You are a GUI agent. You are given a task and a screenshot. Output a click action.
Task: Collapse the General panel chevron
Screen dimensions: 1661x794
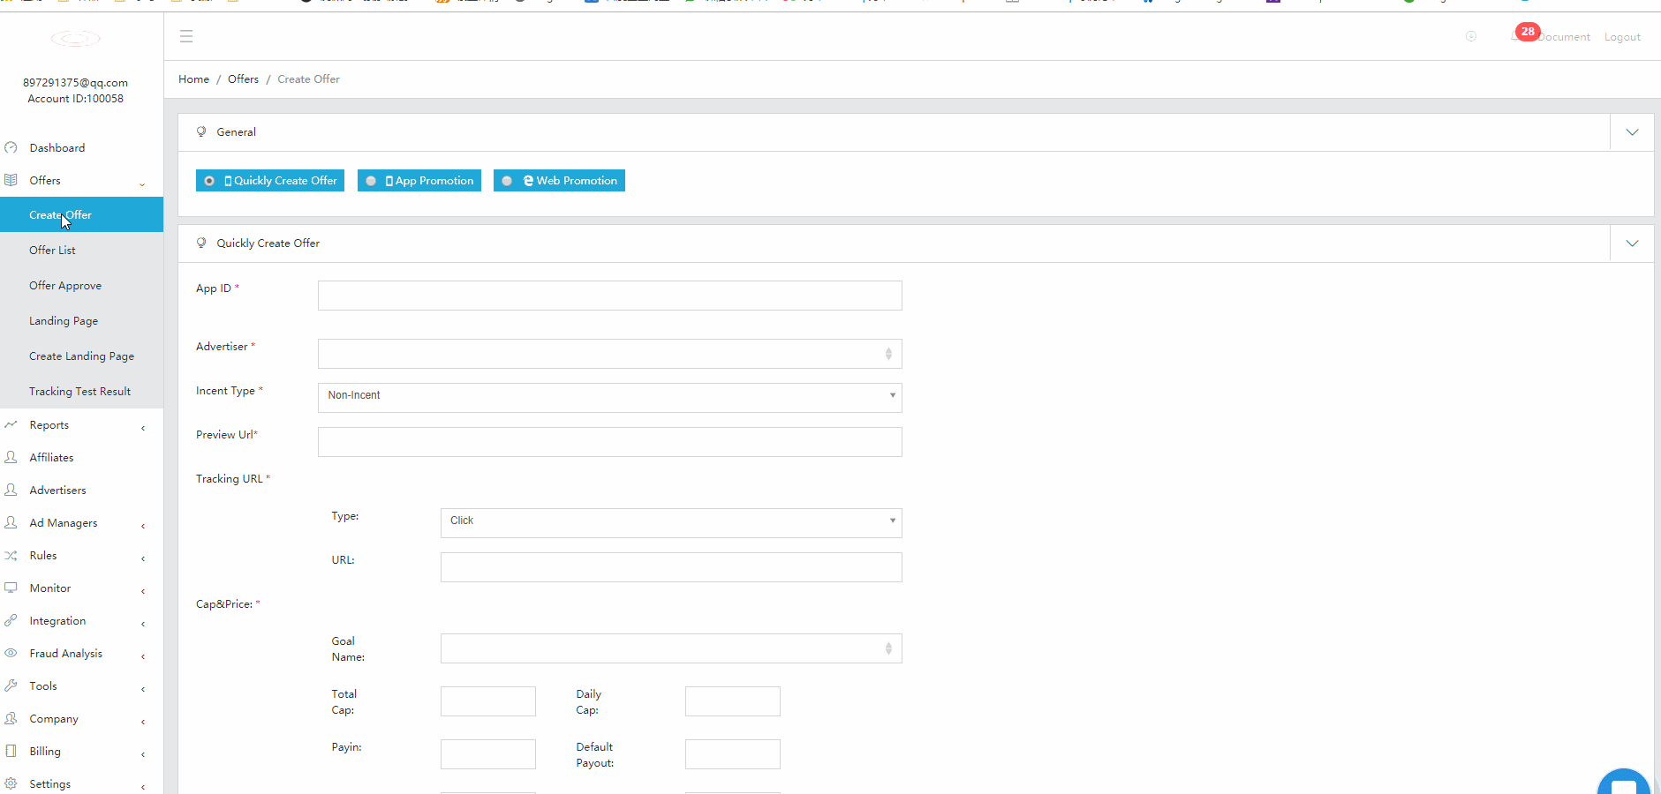(x=1632, y=132)
